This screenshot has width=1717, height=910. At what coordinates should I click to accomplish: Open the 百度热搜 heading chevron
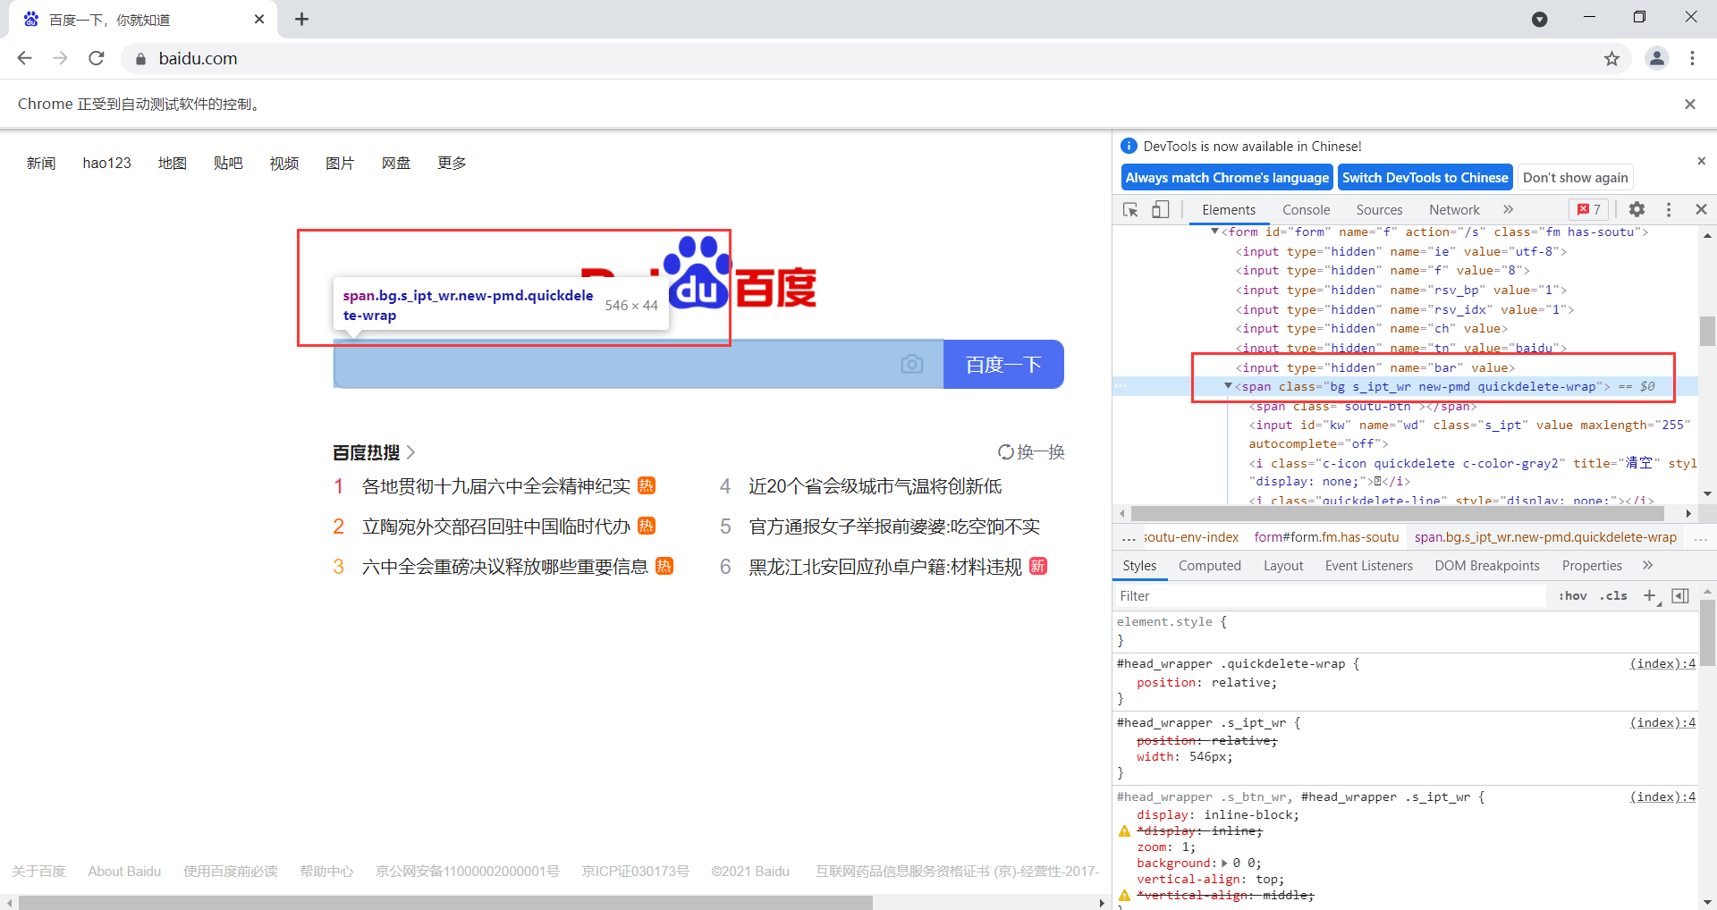click(410, 452)
